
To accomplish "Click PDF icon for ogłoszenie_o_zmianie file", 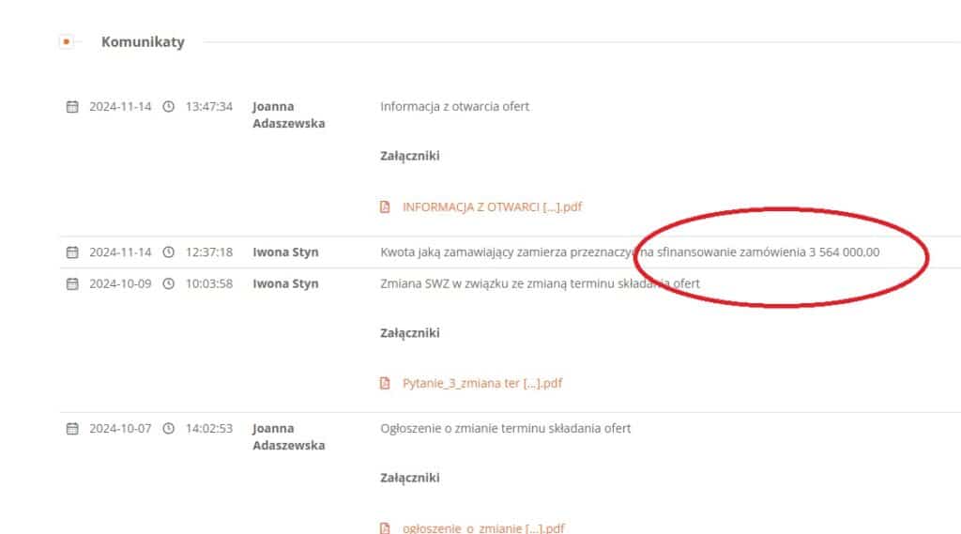I will [385, 527].
